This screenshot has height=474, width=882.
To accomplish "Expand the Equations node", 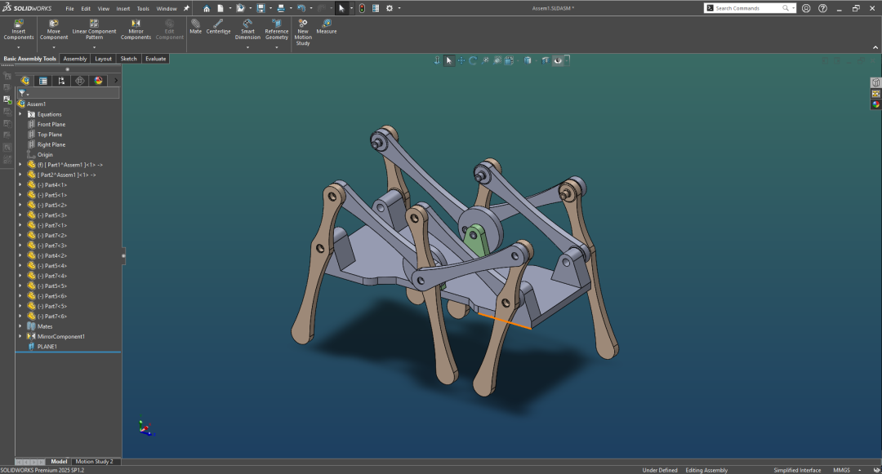I will click(x=20, y=114).
